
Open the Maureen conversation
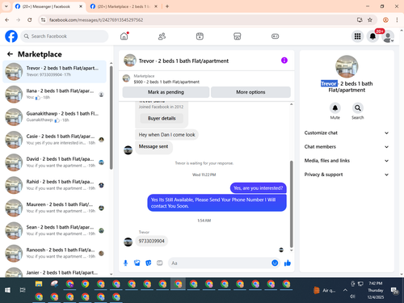coord(55,208)
